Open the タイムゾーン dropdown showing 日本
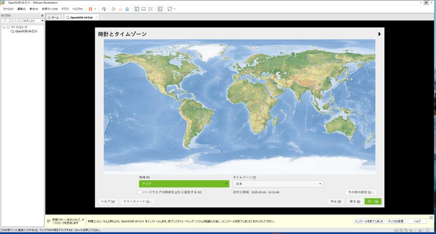 tap(277, 184)
